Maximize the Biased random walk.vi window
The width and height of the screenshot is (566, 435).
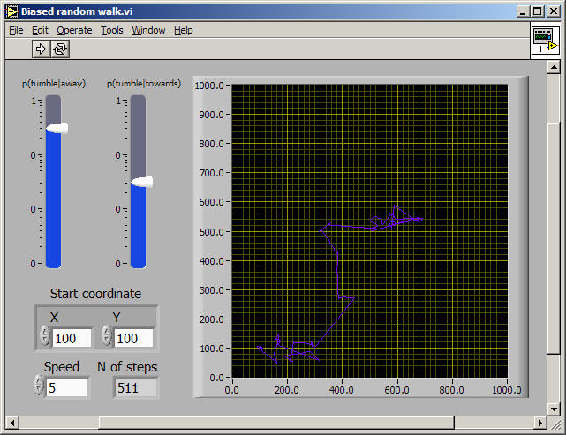(537, 11)
